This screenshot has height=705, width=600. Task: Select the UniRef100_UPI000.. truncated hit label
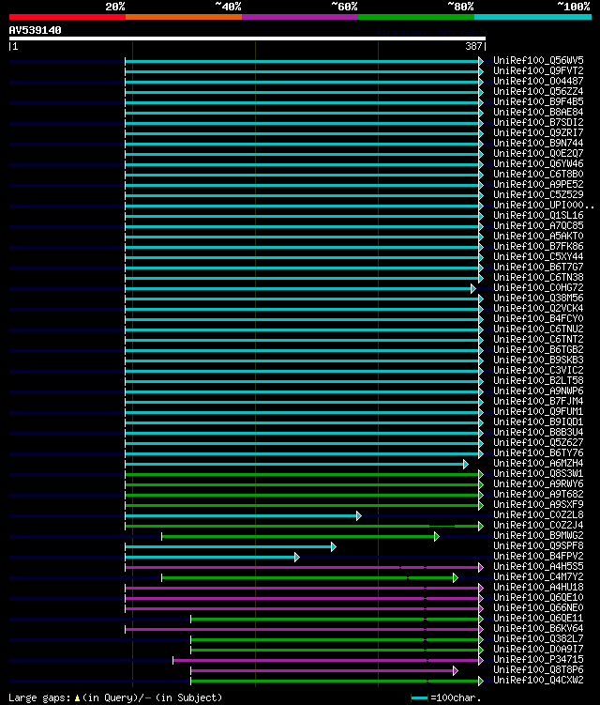pos(544,205)
